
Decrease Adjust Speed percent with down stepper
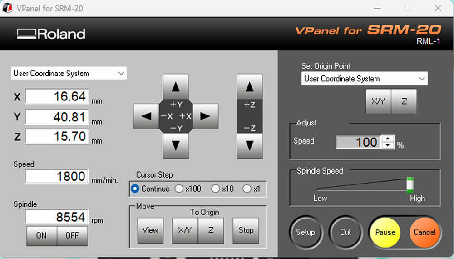pyautogui.click(x=388, y=145)
